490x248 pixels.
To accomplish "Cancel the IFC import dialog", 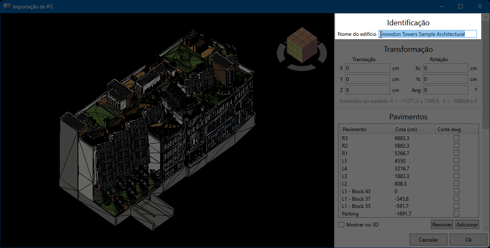I will [428, 240].
